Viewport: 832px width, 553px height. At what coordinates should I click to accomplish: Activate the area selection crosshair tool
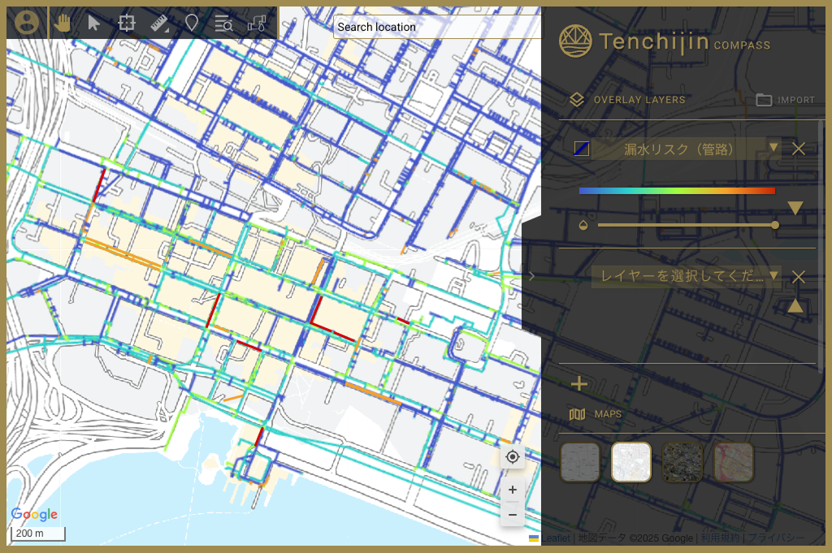click(126, 24)
